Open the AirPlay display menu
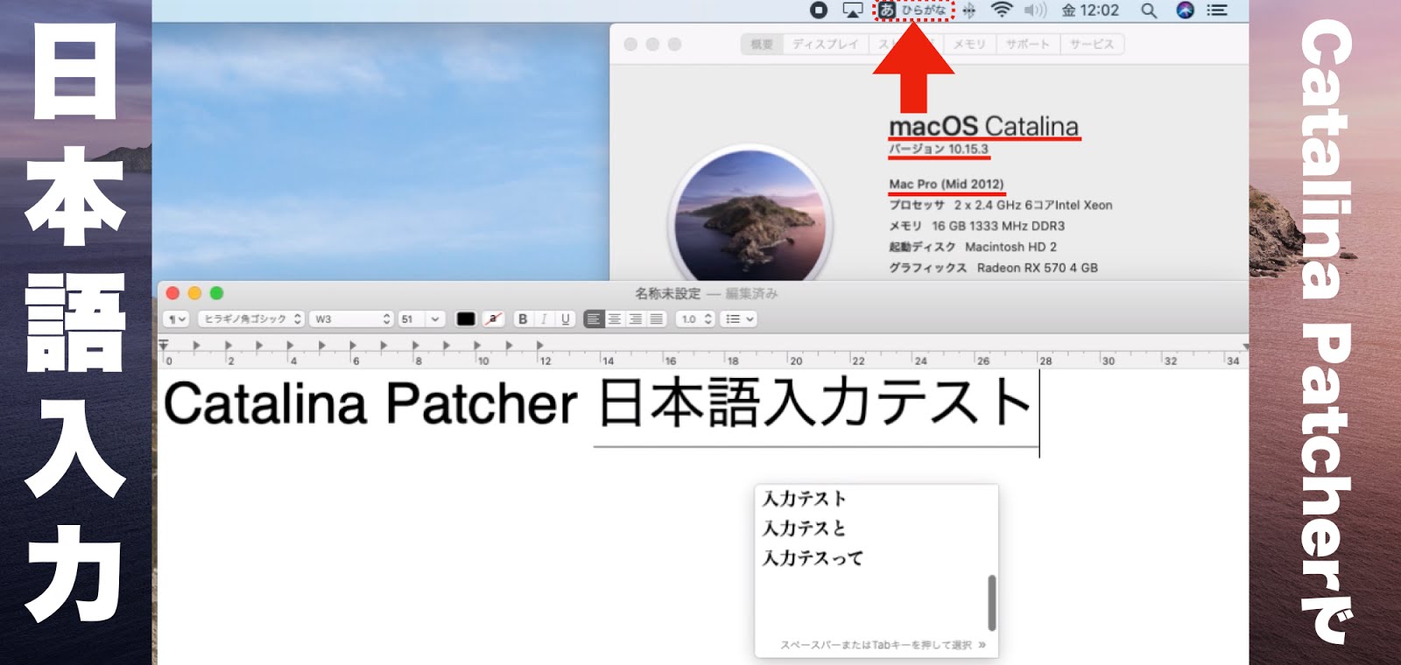The width and height of the screenshot is (1401, 665). tap(852, 10)
